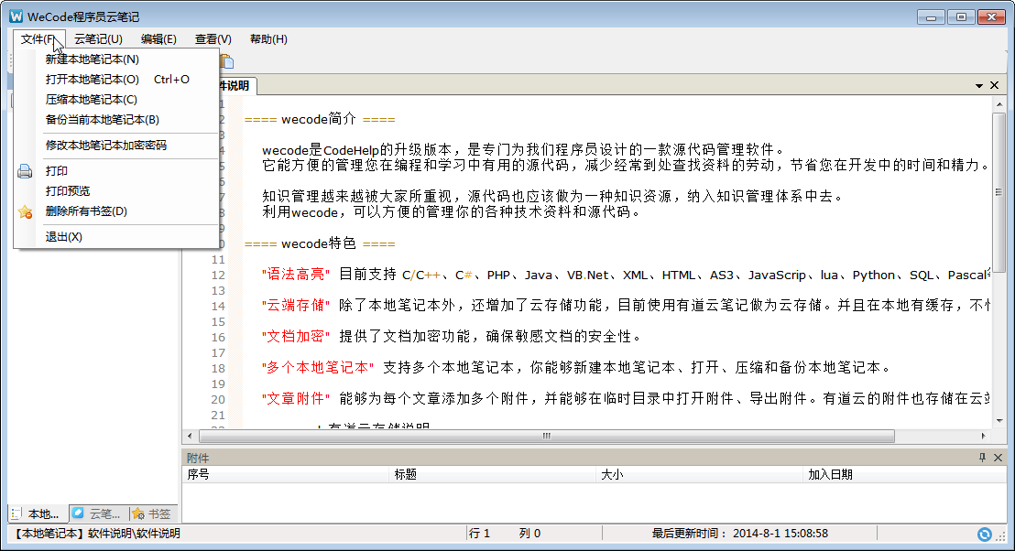This screenshot has height=551, width=1015.
Task: Open the 编辑(E) menu
Action: pyautogui.click(x=158, y=39)
